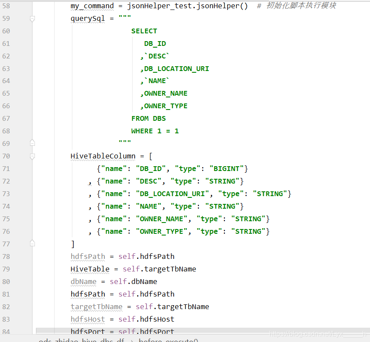Collapse fold end marker at line 69
370x342 pixels.
(x=32, y=143)
